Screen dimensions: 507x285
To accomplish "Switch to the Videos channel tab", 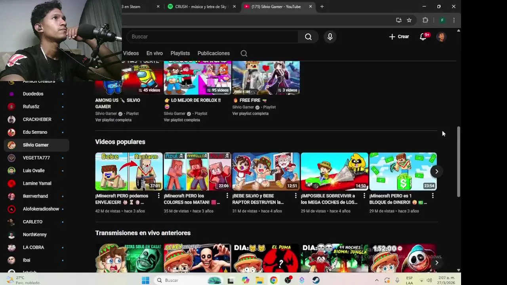I will pyautogui.click(x=131, y=53).
